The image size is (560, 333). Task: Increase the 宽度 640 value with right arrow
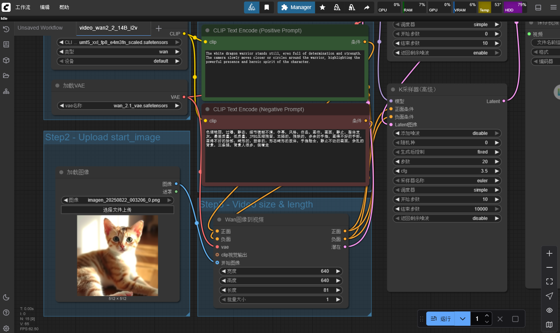tap(338, 271)
